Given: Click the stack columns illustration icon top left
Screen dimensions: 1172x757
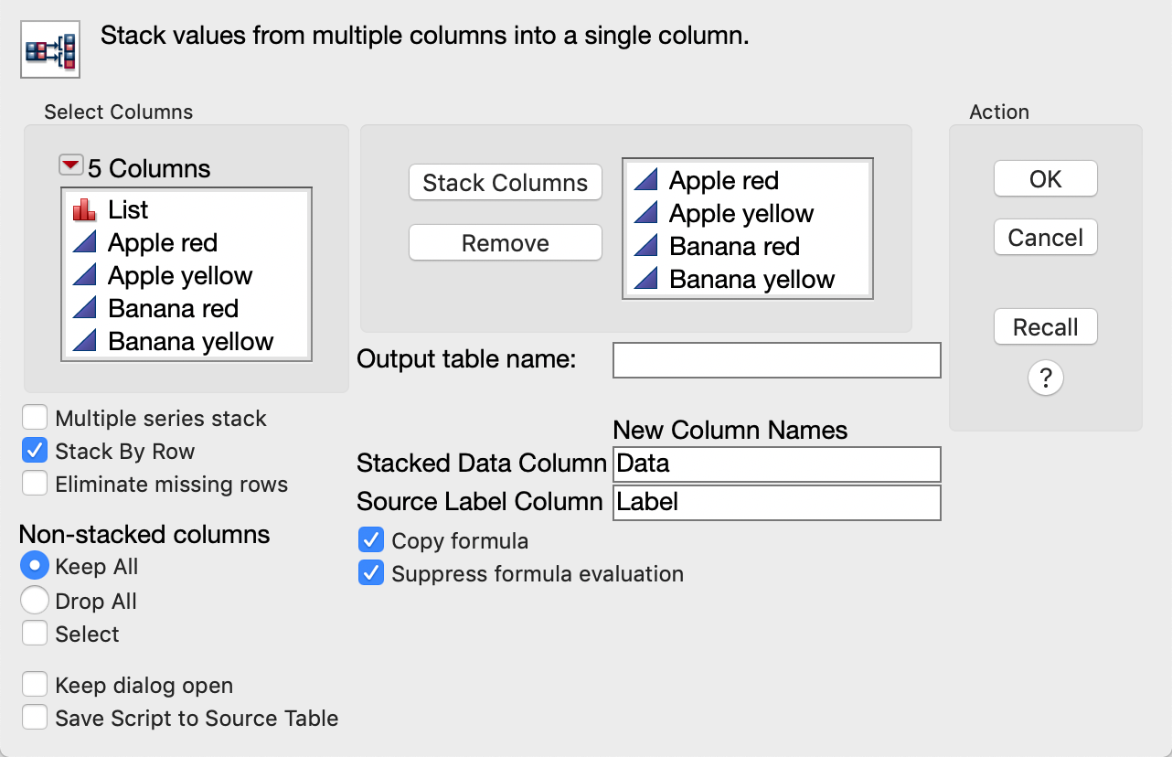Looking at the screenshot, I should pos(49,48).
